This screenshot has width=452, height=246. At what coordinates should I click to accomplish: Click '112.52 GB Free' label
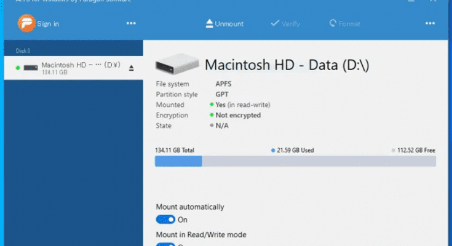(x=416, y=150)
